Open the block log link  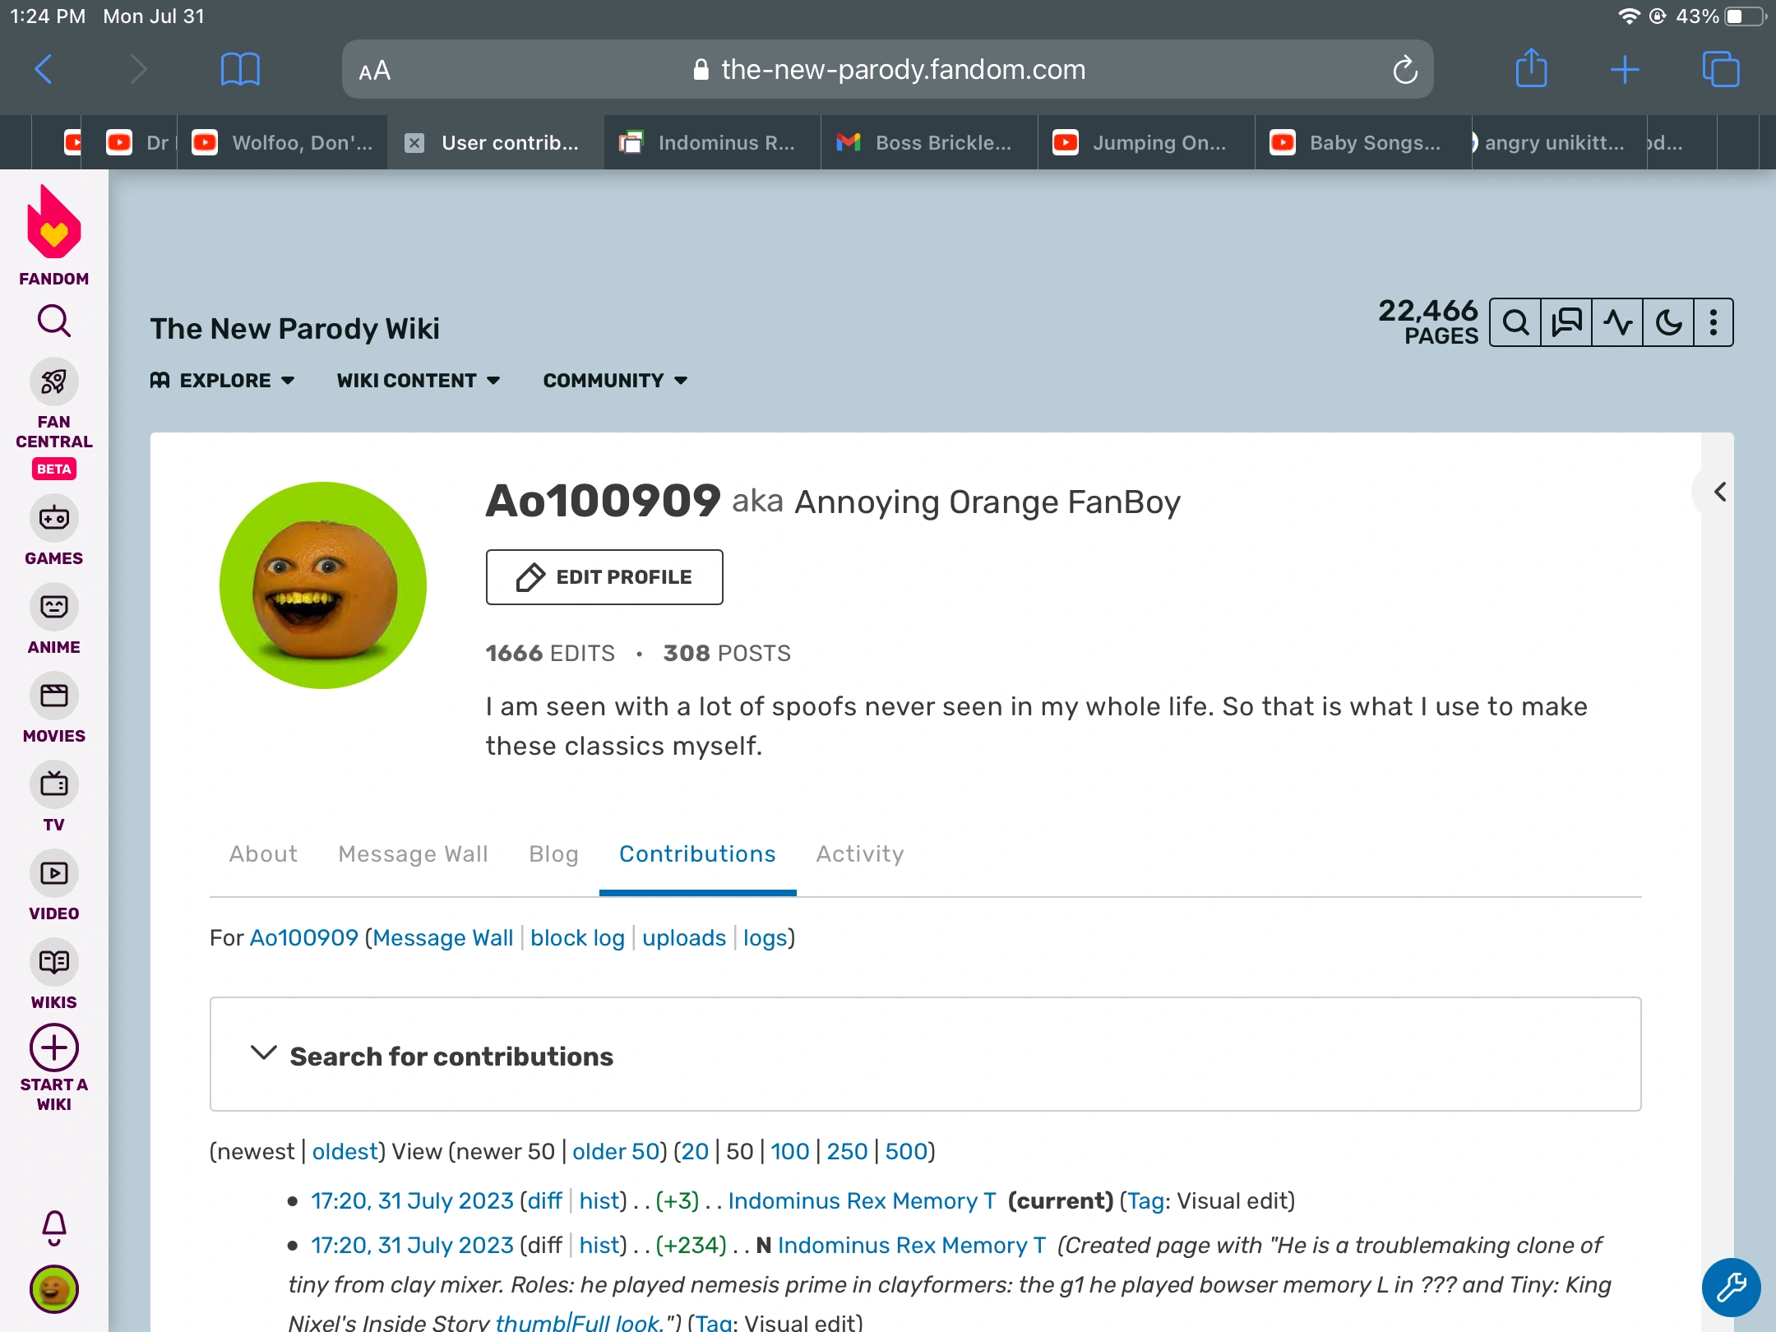pyautogui.click(x=577, y=937)
